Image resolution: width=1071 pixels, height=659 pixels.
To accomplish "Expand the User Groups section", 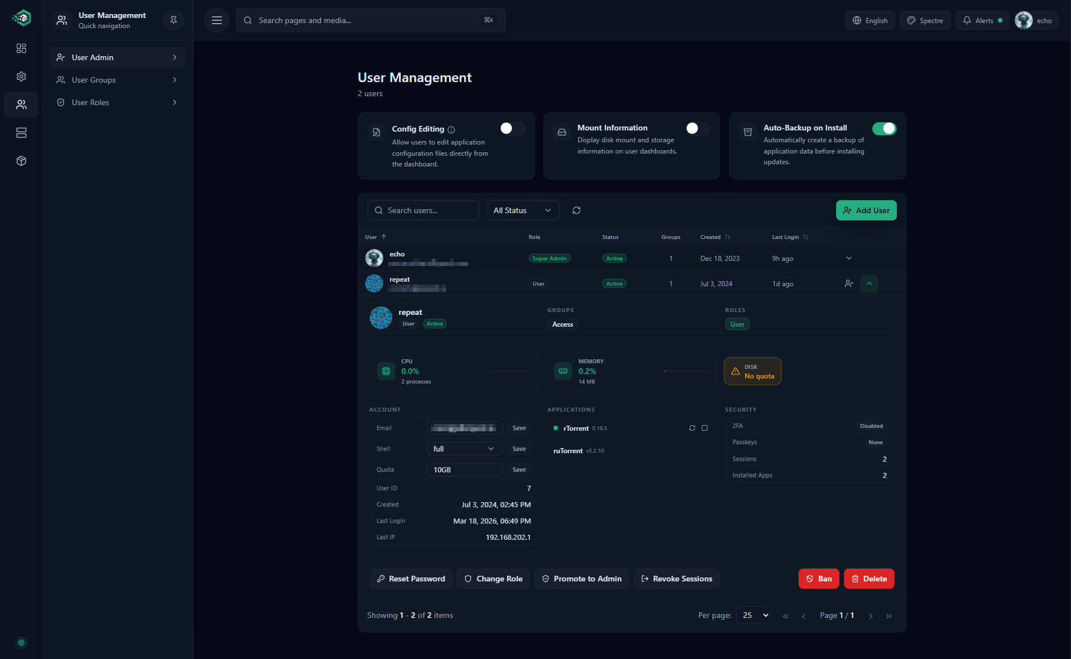I will [x=117, y=79].
